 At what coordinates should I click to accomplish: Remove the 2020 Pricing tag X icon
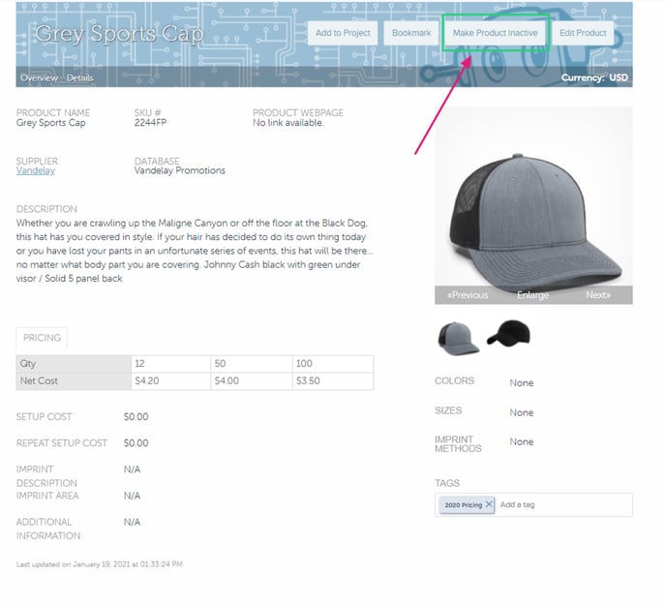click(489, 504)
